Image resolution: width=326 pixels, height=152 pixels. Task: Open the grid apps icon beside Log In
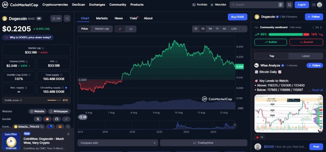[x=290, y=5]
